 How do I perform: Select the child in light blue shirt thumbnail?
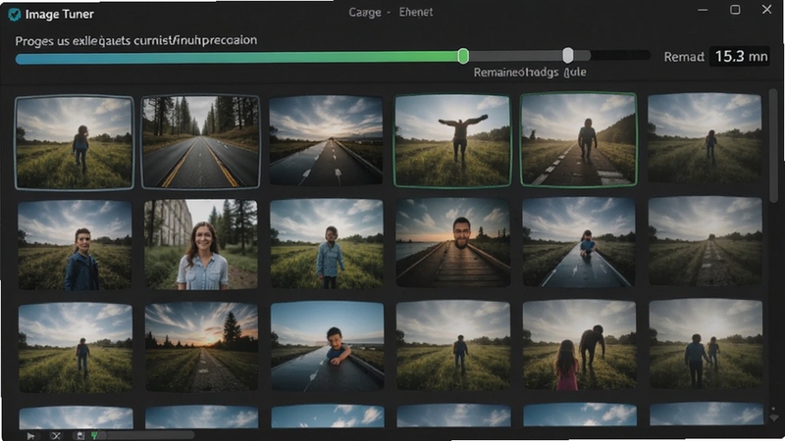click(327, 243)
